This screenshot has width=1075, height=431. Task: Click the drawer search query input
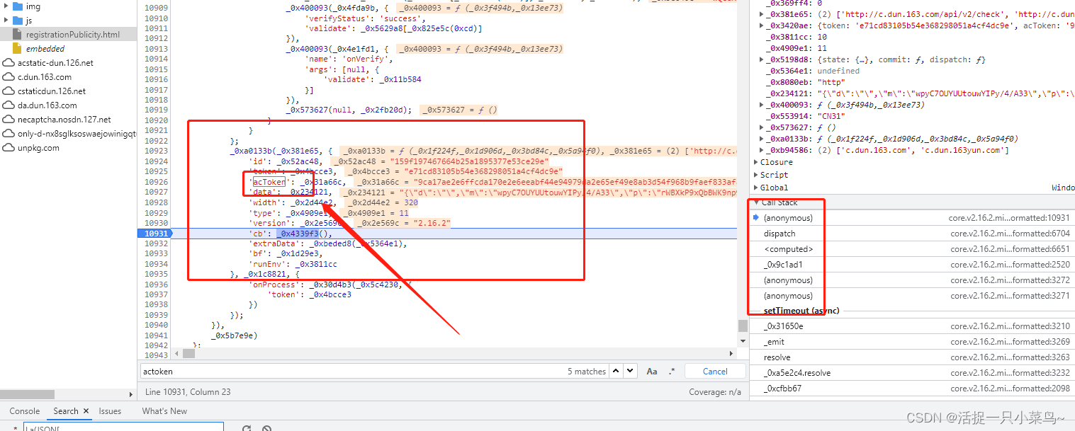[123, 427]
